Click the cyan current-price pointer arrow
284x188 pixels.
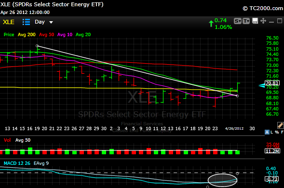click(x=262, y=86)
